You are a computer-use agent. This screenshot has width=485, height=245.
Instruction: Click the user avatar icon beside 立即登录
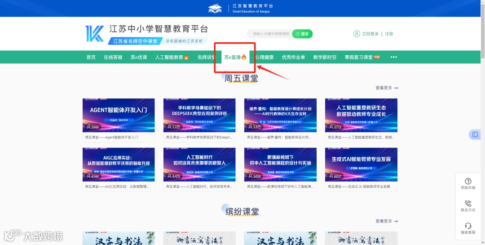[x=357, y=34]
